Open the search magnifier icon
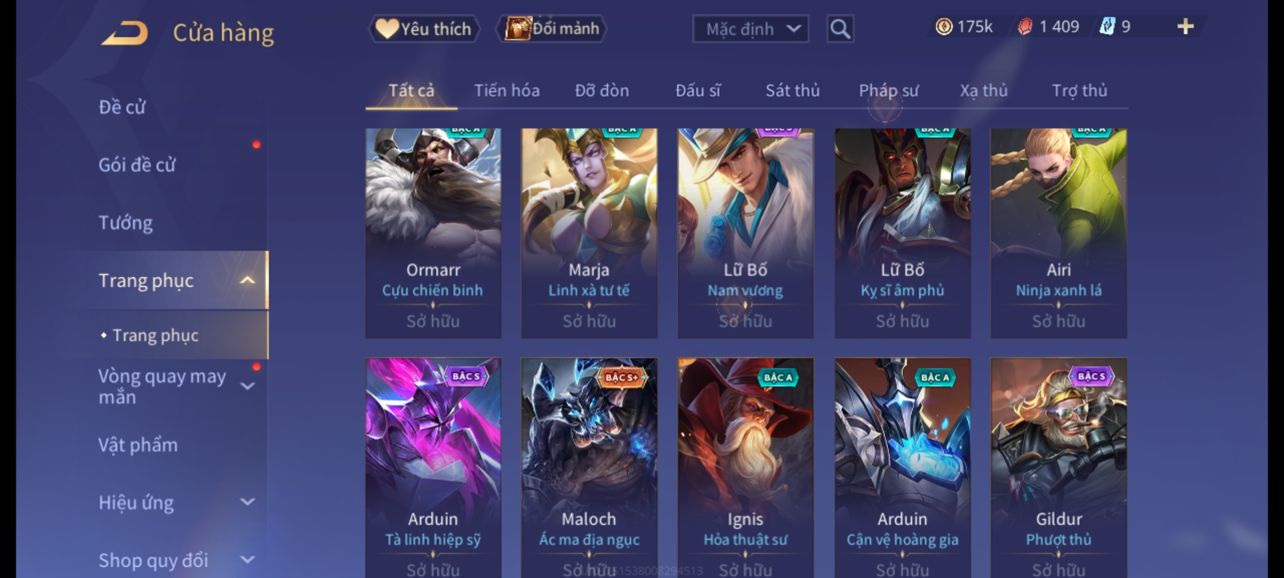 [x=840, y=29]
